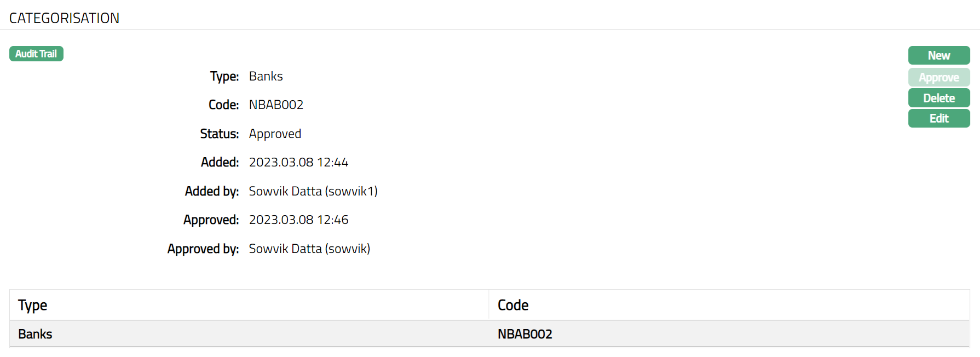The height and width of the screenshot is (357, 980).
Task: Click the approver name Sowvik Datta (sowvik)
Action: [x=309, y=249]
